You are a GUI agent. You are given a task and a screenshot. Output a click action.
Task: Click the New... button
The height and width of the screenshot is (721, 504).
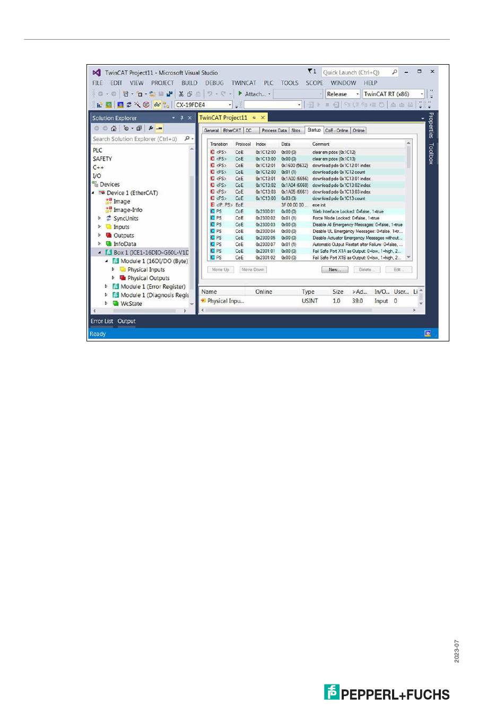coord(335,269)
